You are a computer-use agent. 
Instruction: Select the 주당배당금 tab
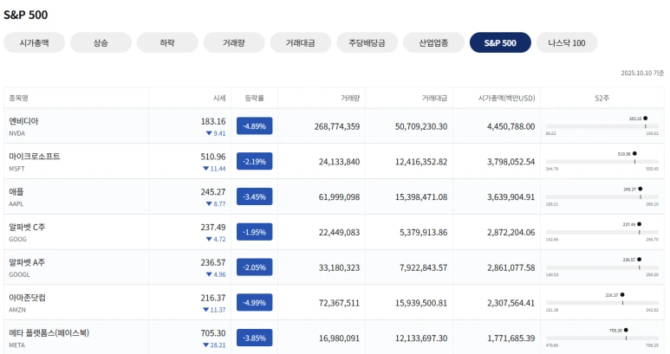point(367,42)
